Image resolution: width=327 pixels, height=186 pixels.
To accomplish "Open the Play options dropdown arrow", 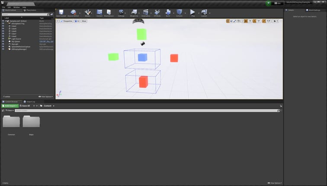I will point(199,13).
